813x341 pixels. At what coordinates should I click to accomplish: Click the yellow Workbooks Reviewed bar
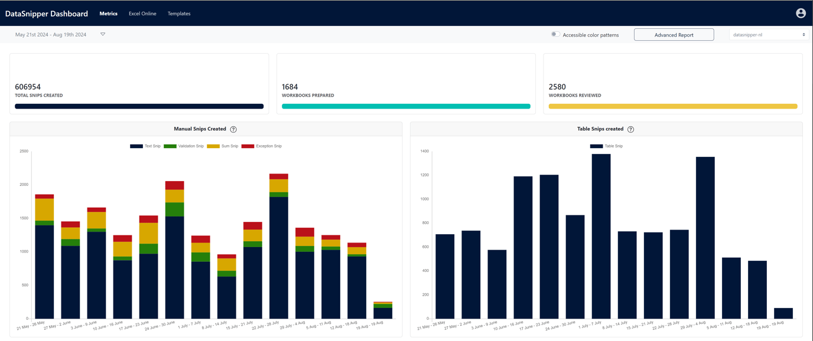(672, 106)
